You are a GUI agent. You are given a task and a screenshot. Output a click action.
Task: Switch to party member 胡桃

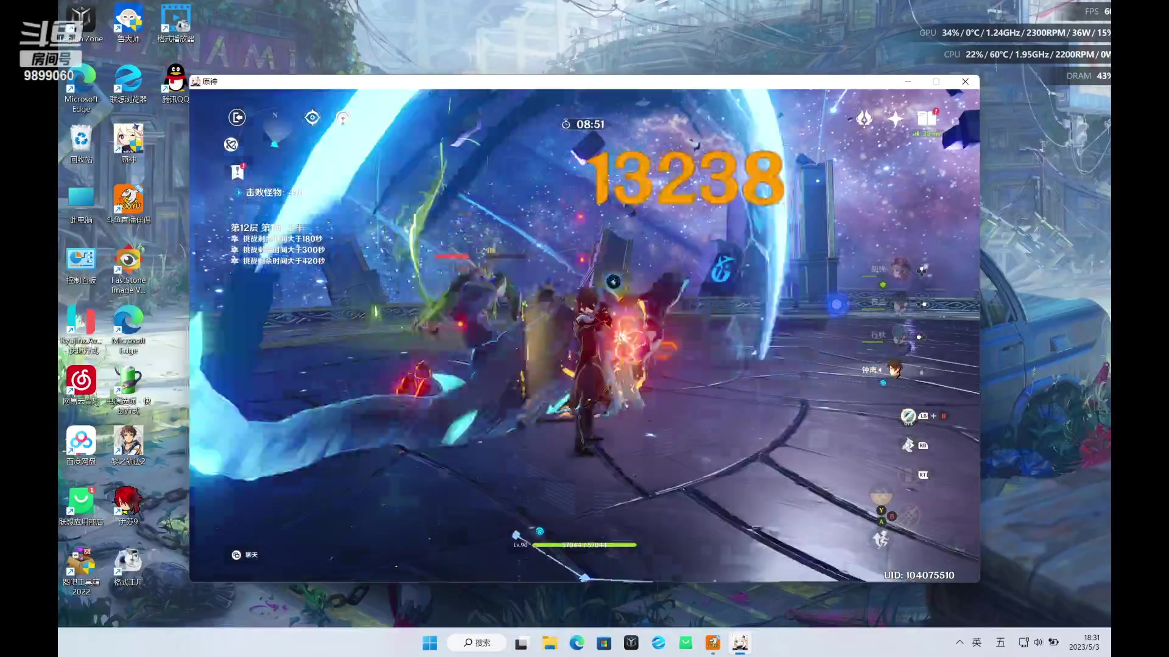pyautogui.click(x=900, y=269)
